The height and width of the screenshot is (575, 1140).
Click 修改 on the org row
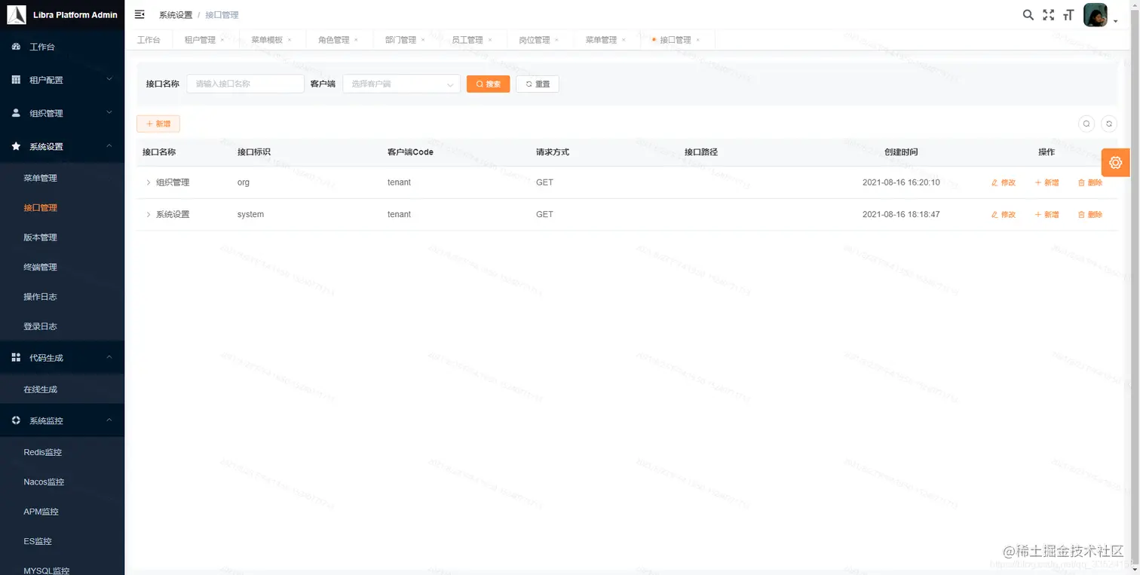[x=1004, y=182]
